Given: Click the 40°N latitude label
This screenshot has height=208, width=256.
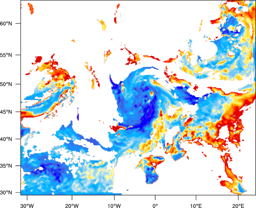Looking at the screenshot, I should 6,139.
